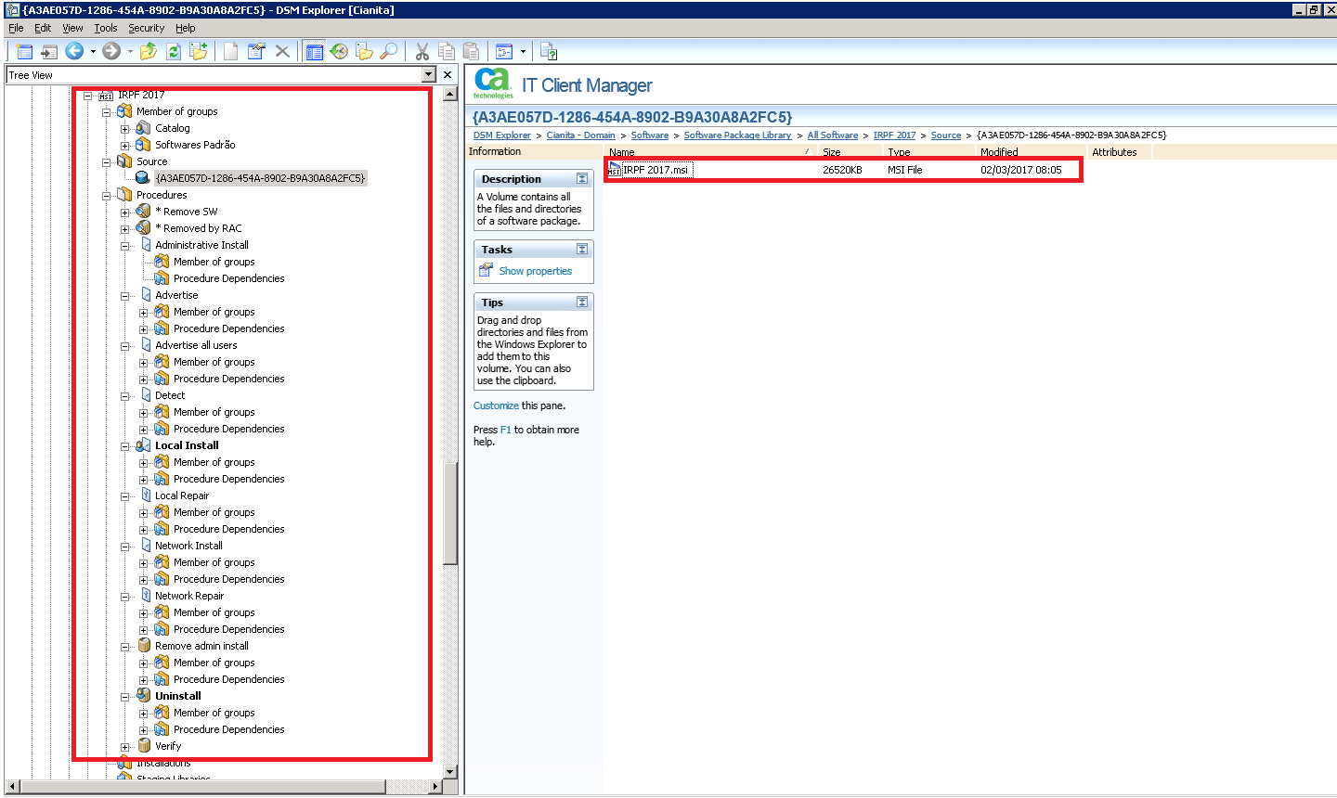Open the Help menu
Screen dimensions: 1337x798
coord(186,28)
